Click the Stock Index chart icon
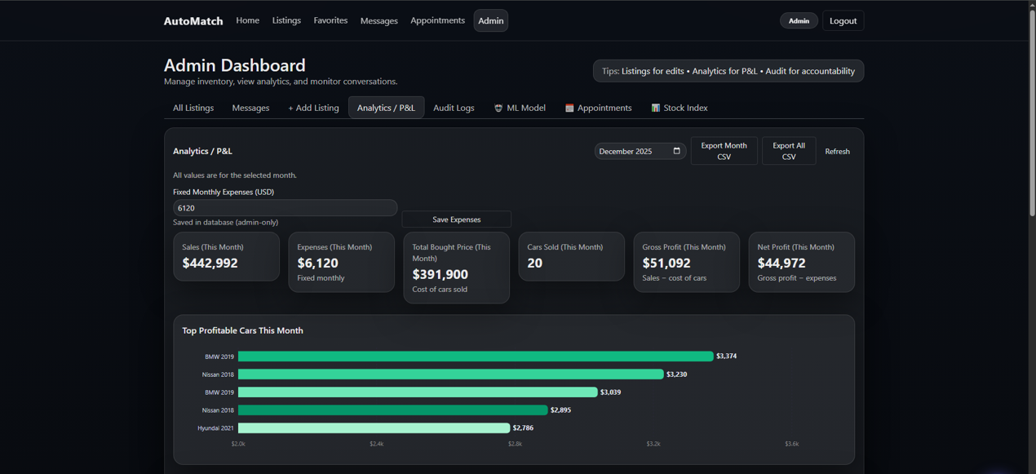Screen dimensions: 1036x474 tap(655, 108)
